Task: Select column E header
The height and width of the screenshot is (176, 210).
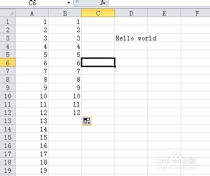Action: pos(164,13)
